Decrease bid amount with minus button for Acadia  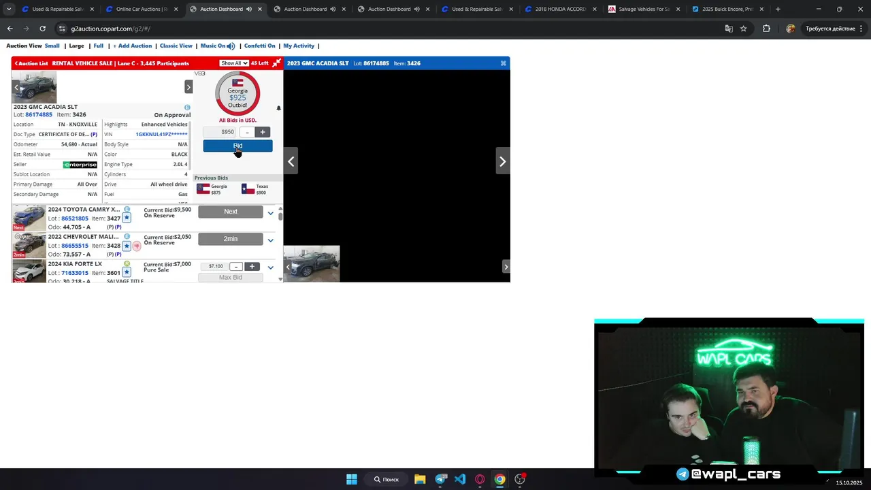pos(247,132)
